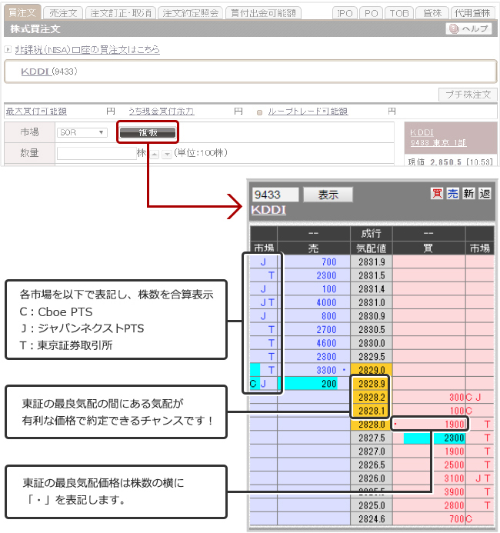
Task: Click the 複板 button
Action: (x=148, y=132)
